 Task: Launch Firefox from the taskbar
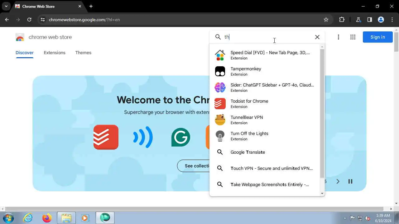pyautogui.click(x=47, y=218)
